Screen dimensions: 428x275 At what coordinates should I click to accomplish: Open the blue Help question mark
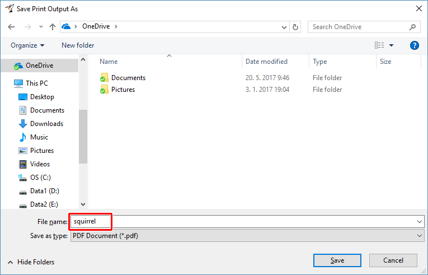click(x=415, y=45)
